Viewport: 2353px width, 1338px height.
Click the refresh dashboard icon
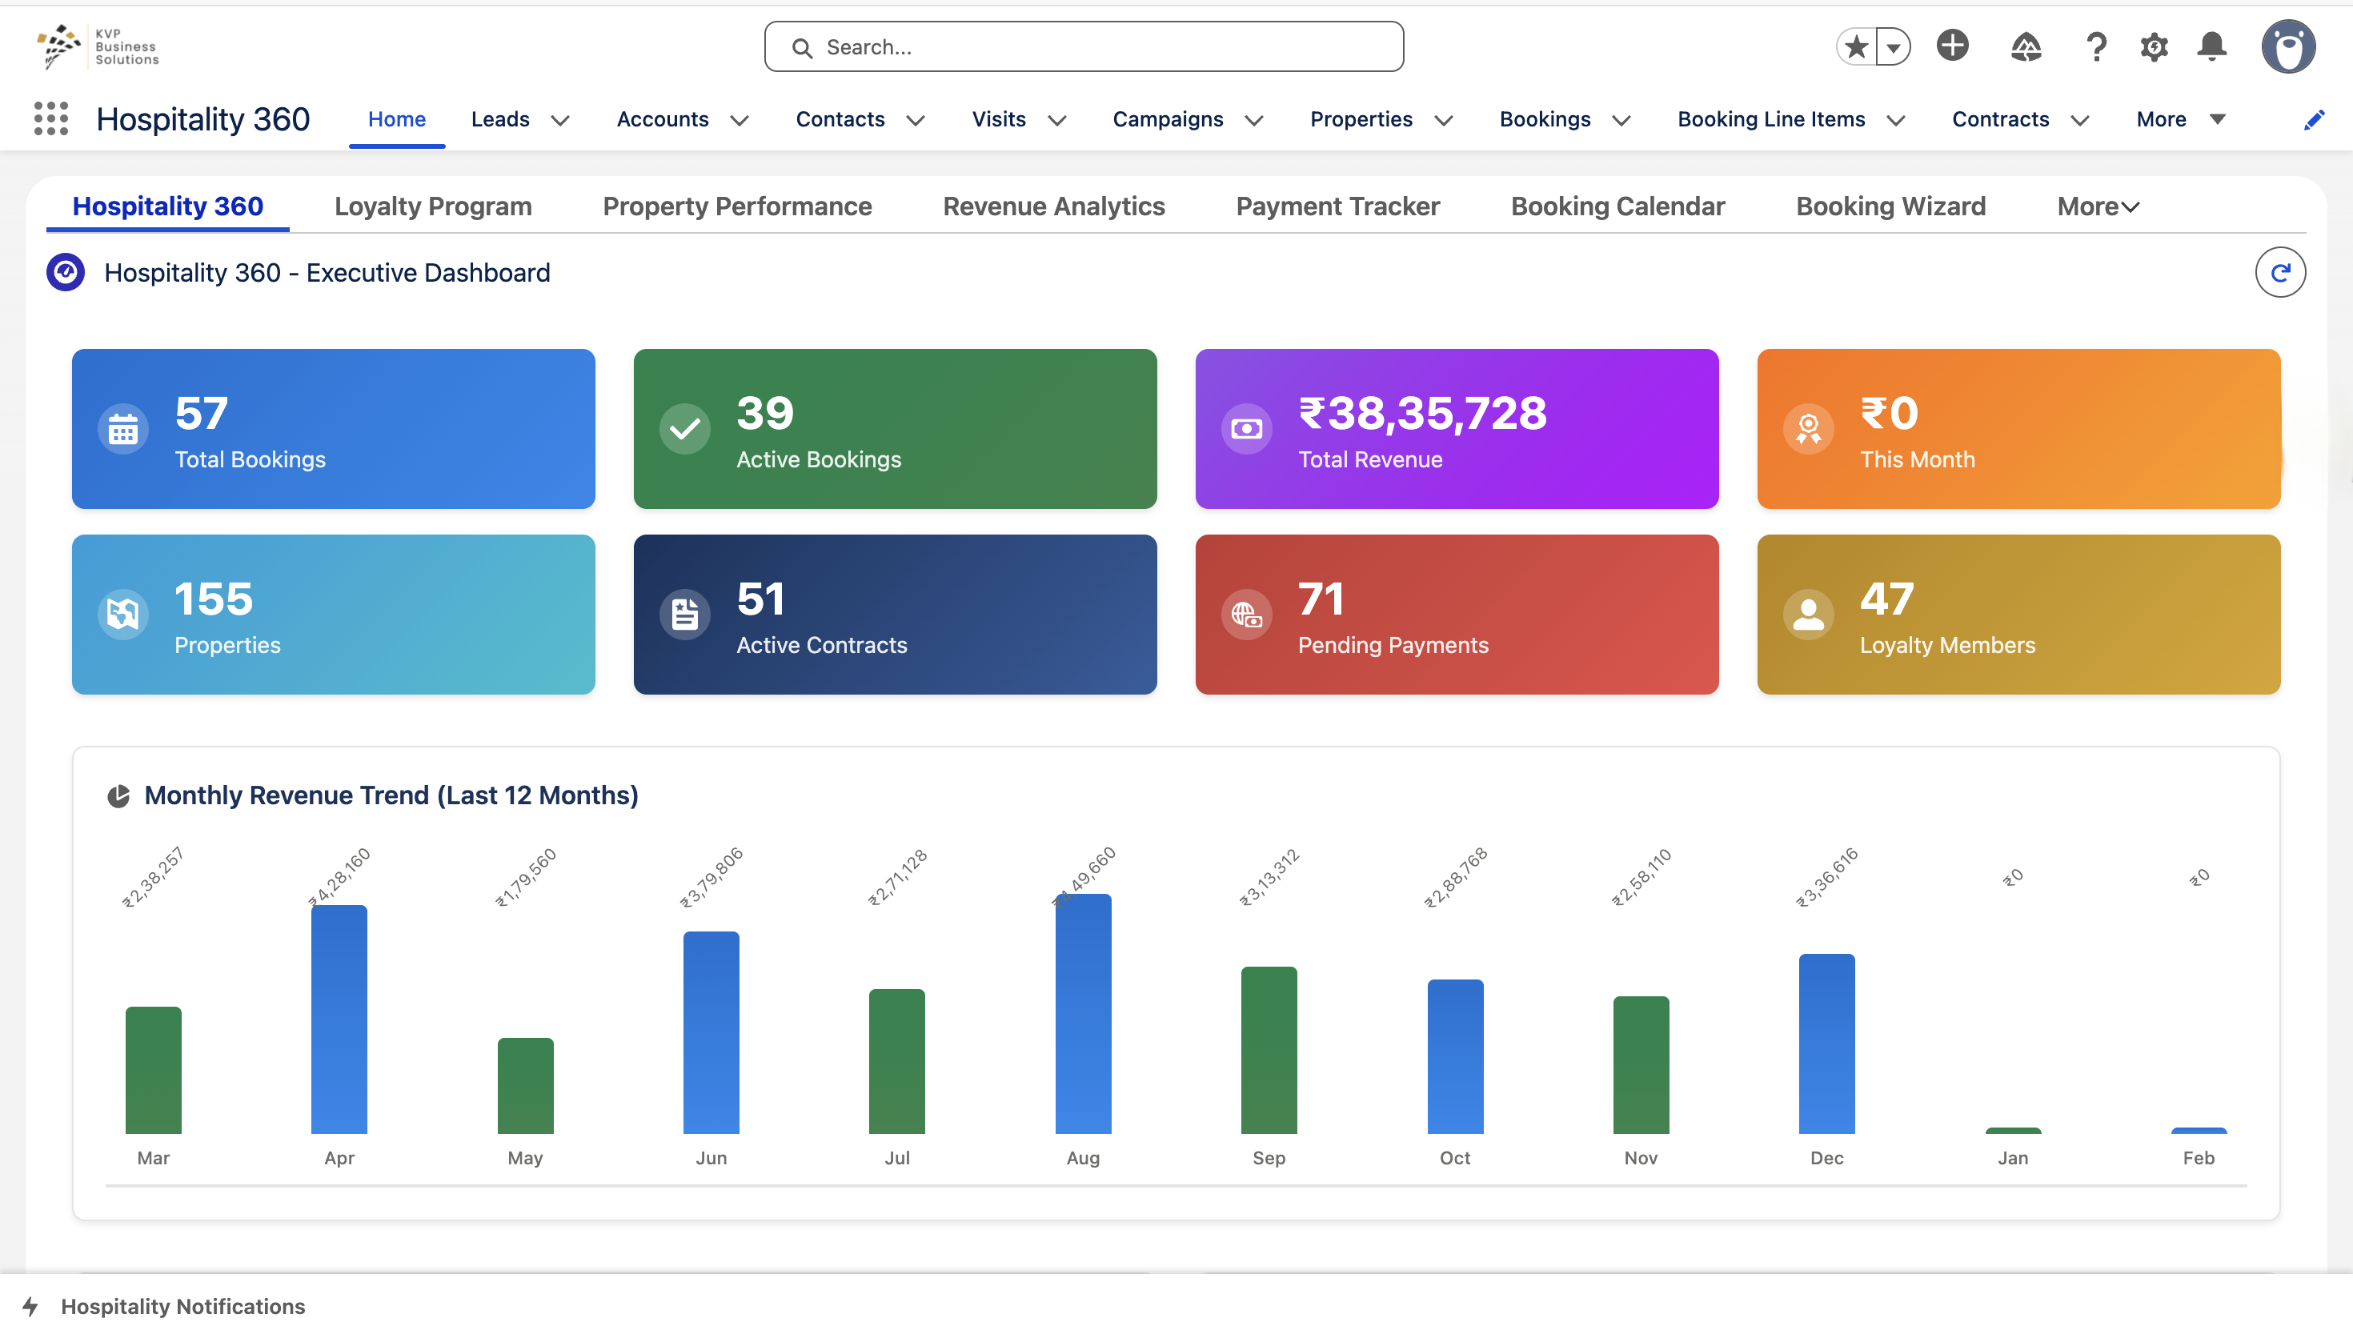(x=2279, y=272)
